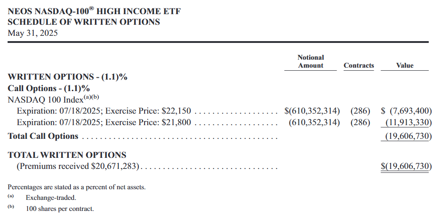Click the Total Call Options label
Image resolution: width=439 pixels, height=218 pixels.
(x=43, y=136)
